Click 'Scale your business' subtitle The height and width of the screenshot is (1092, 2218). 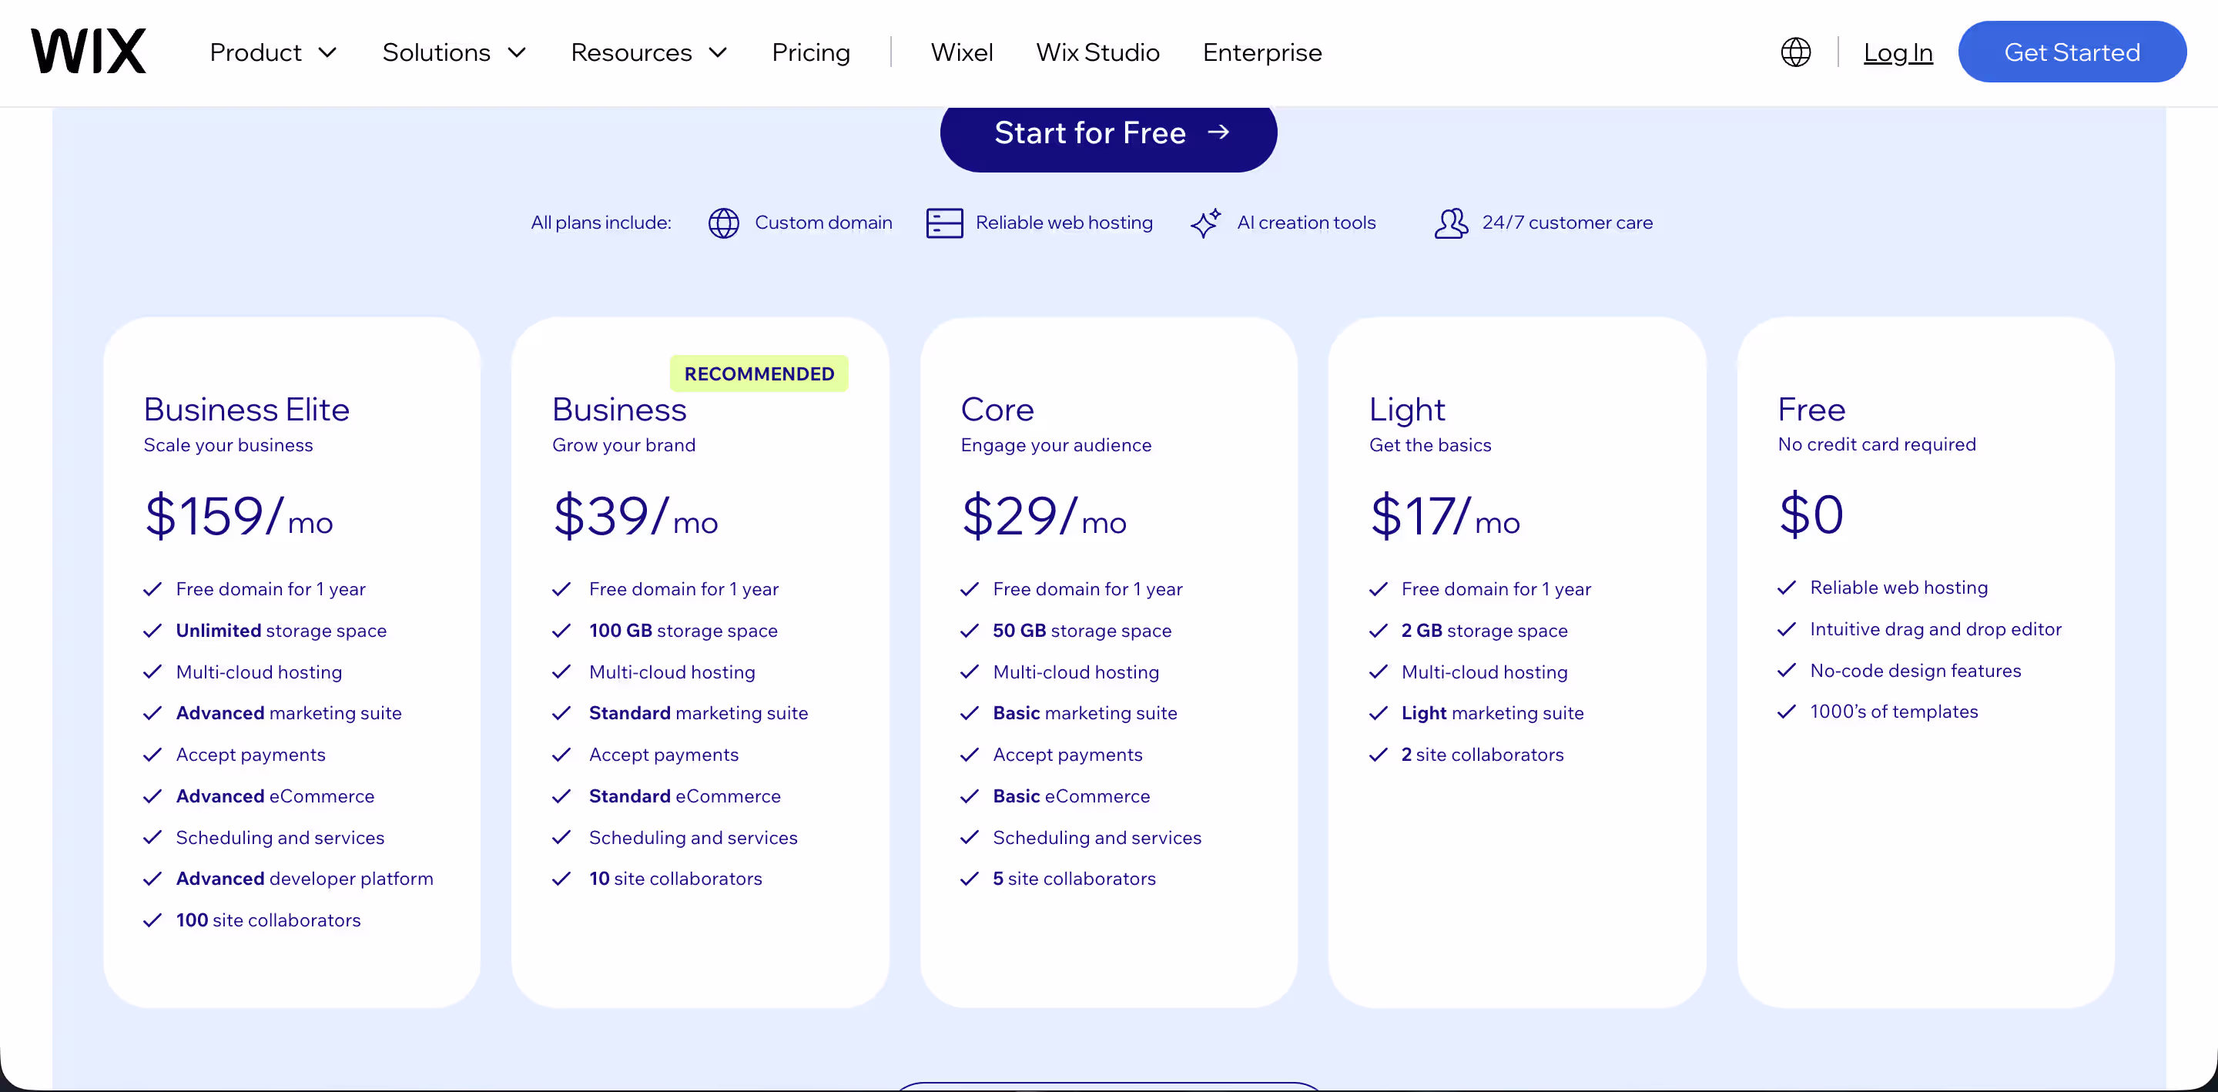pos(228,445)
